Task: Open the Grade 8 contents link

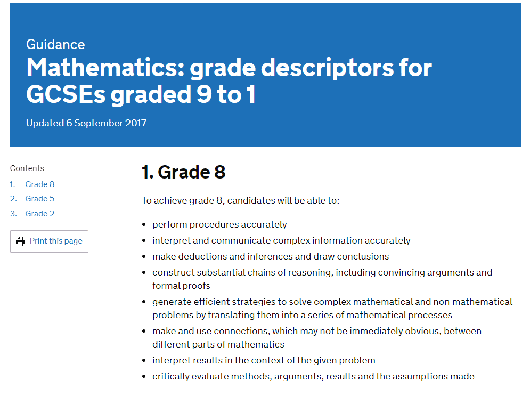Action: tap(39, 184)
